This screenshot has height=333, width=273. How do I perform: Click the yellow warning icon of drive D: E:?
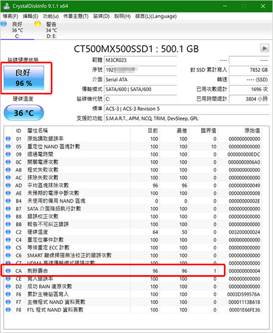tap(38, 24)
